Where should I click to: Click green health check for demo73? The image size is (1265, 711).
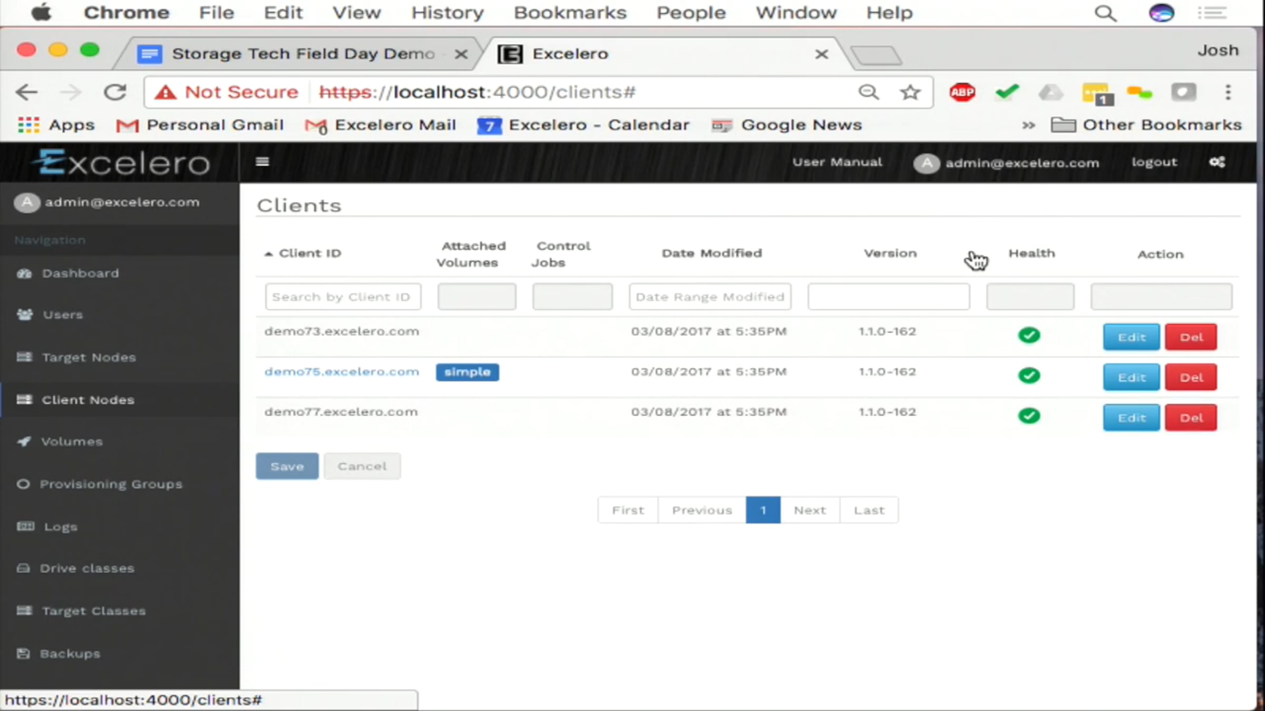click(x=1029, y=335)
